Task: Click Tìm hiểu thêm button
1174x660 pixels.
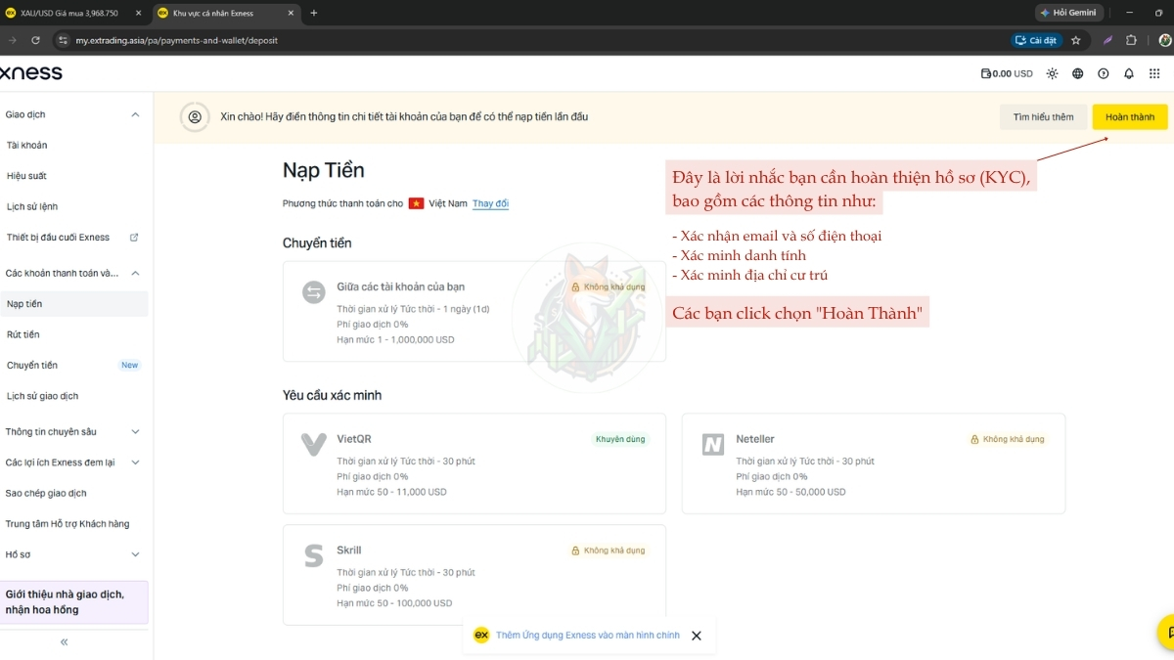Action: [x=1043, y=117]
